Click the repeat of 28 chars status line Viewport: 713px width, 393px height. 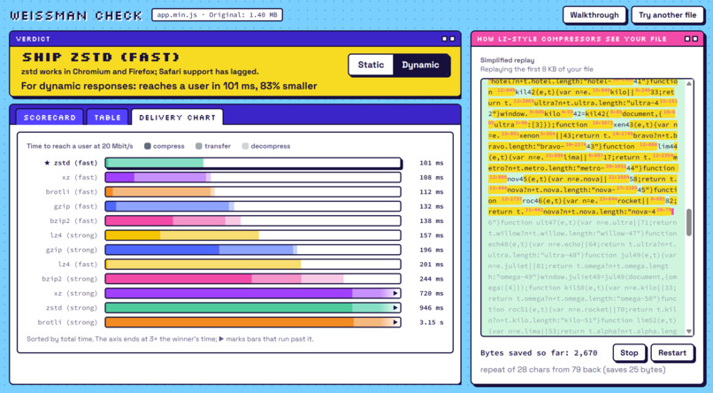click(573, 370)
